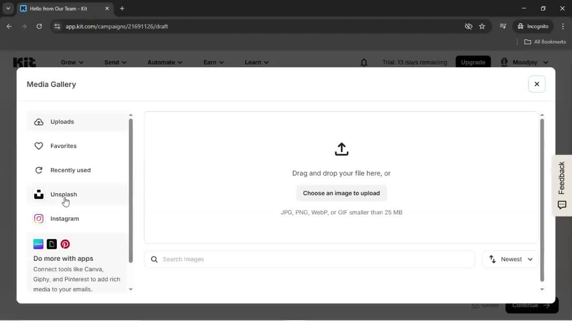
Task: Open the Giphy app icon
Action: pos(51,244)
